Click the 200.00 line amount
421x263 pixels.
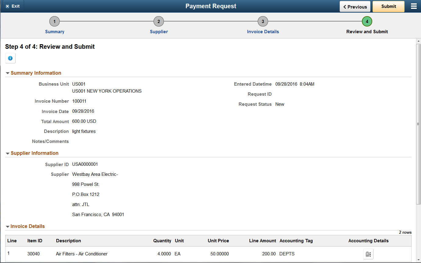tap(269, 254)
